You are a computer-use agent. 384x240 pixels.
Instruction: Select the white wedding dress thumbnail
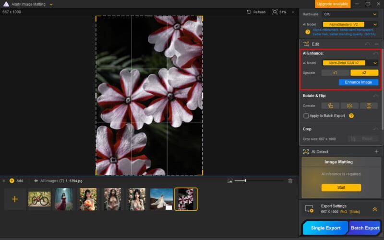click(x=161, y=199)
